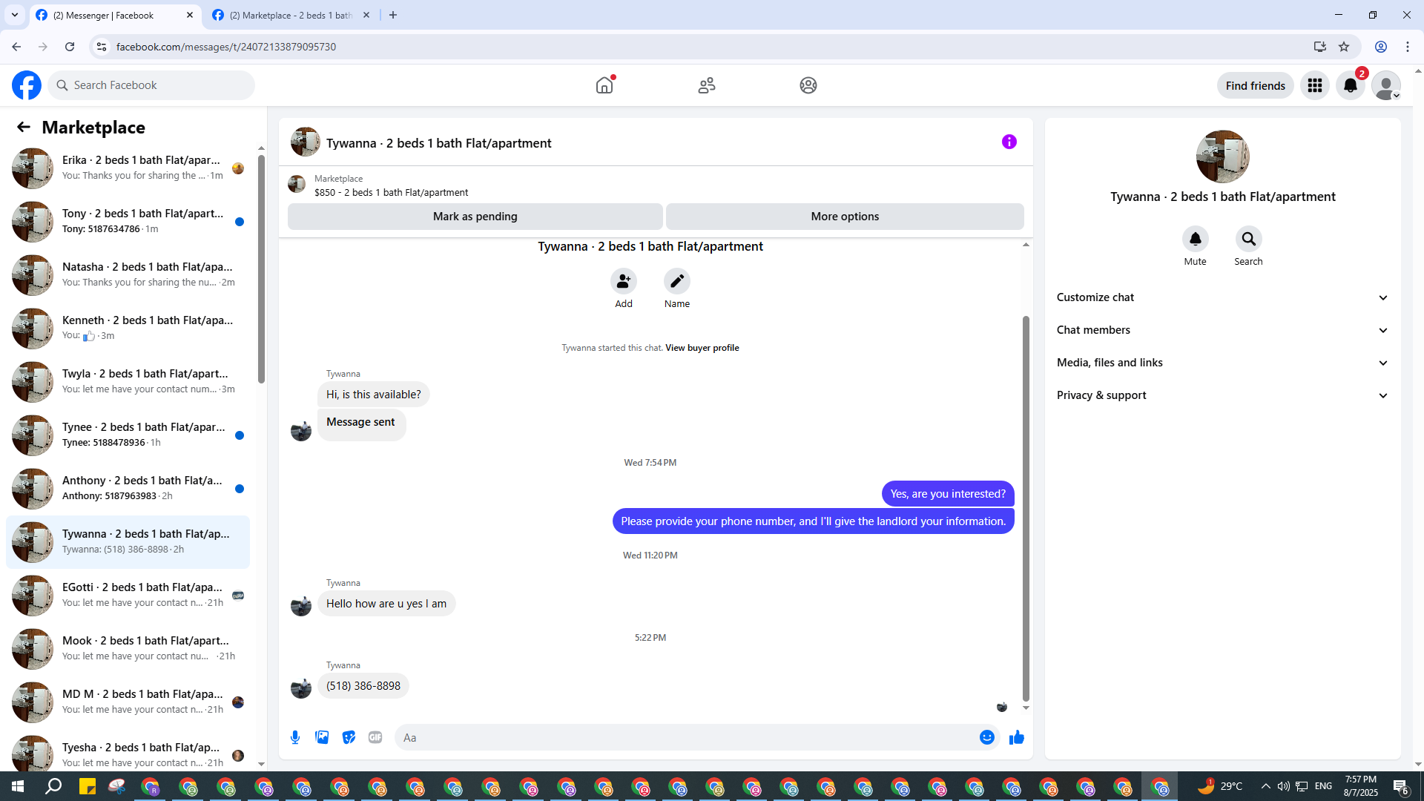Expand Customize chat section

1222,297
